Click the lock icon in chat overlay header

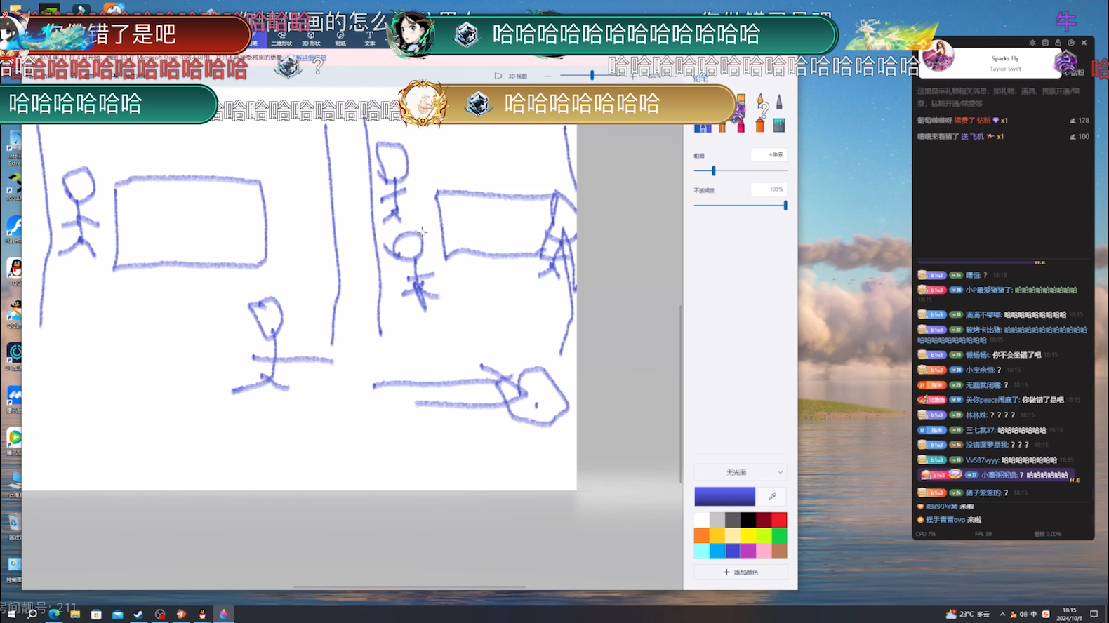[x=1058, y=43]
